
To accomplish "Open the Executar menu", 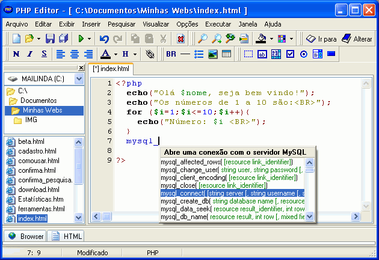I will tap(218, 24).
